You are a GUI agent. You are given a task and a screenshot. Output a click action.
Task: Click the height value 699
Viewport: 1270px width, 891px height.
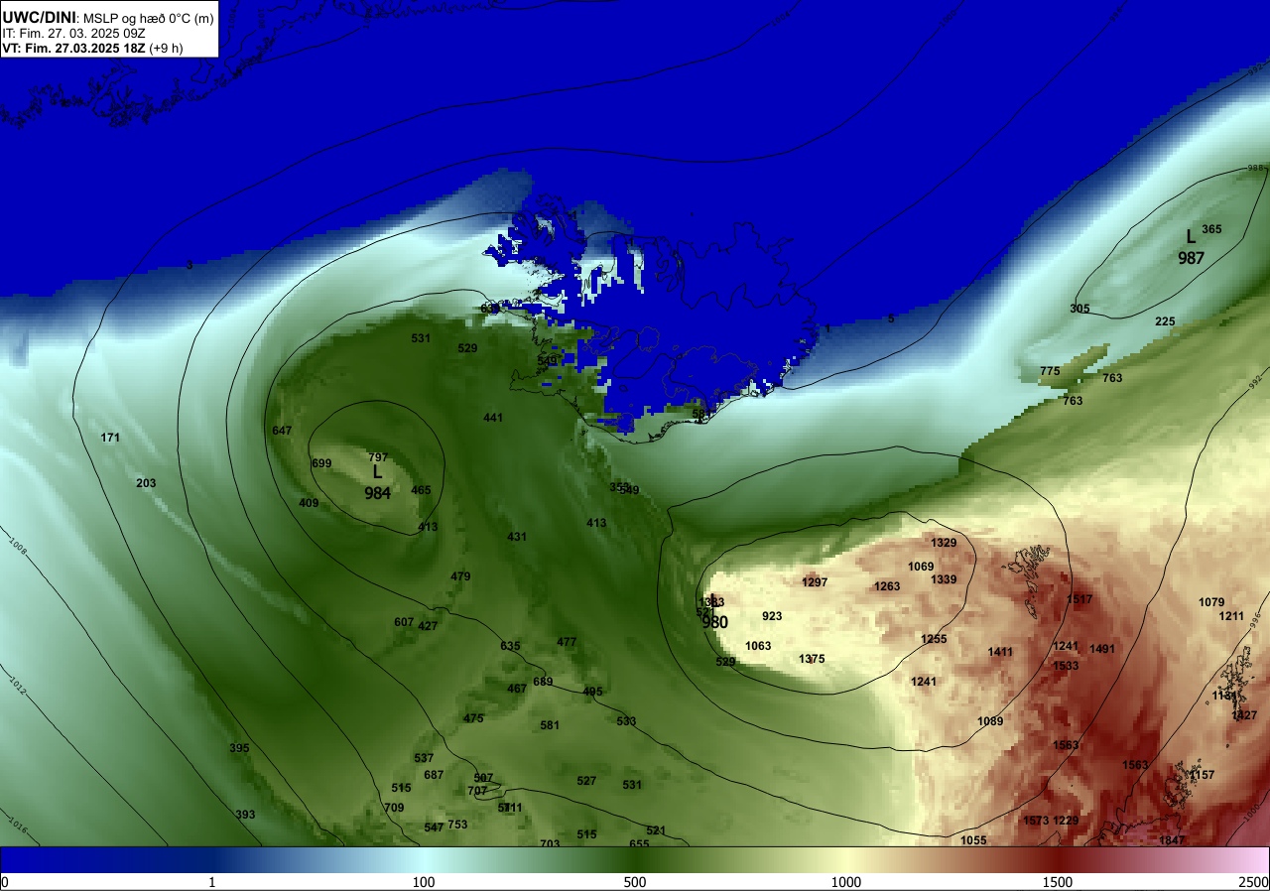click(x=321, y=463)
